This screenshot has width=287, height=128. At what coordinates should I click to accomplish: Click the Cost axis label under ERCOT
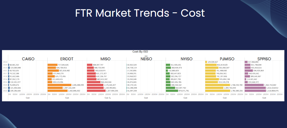(x=67, y=98)
